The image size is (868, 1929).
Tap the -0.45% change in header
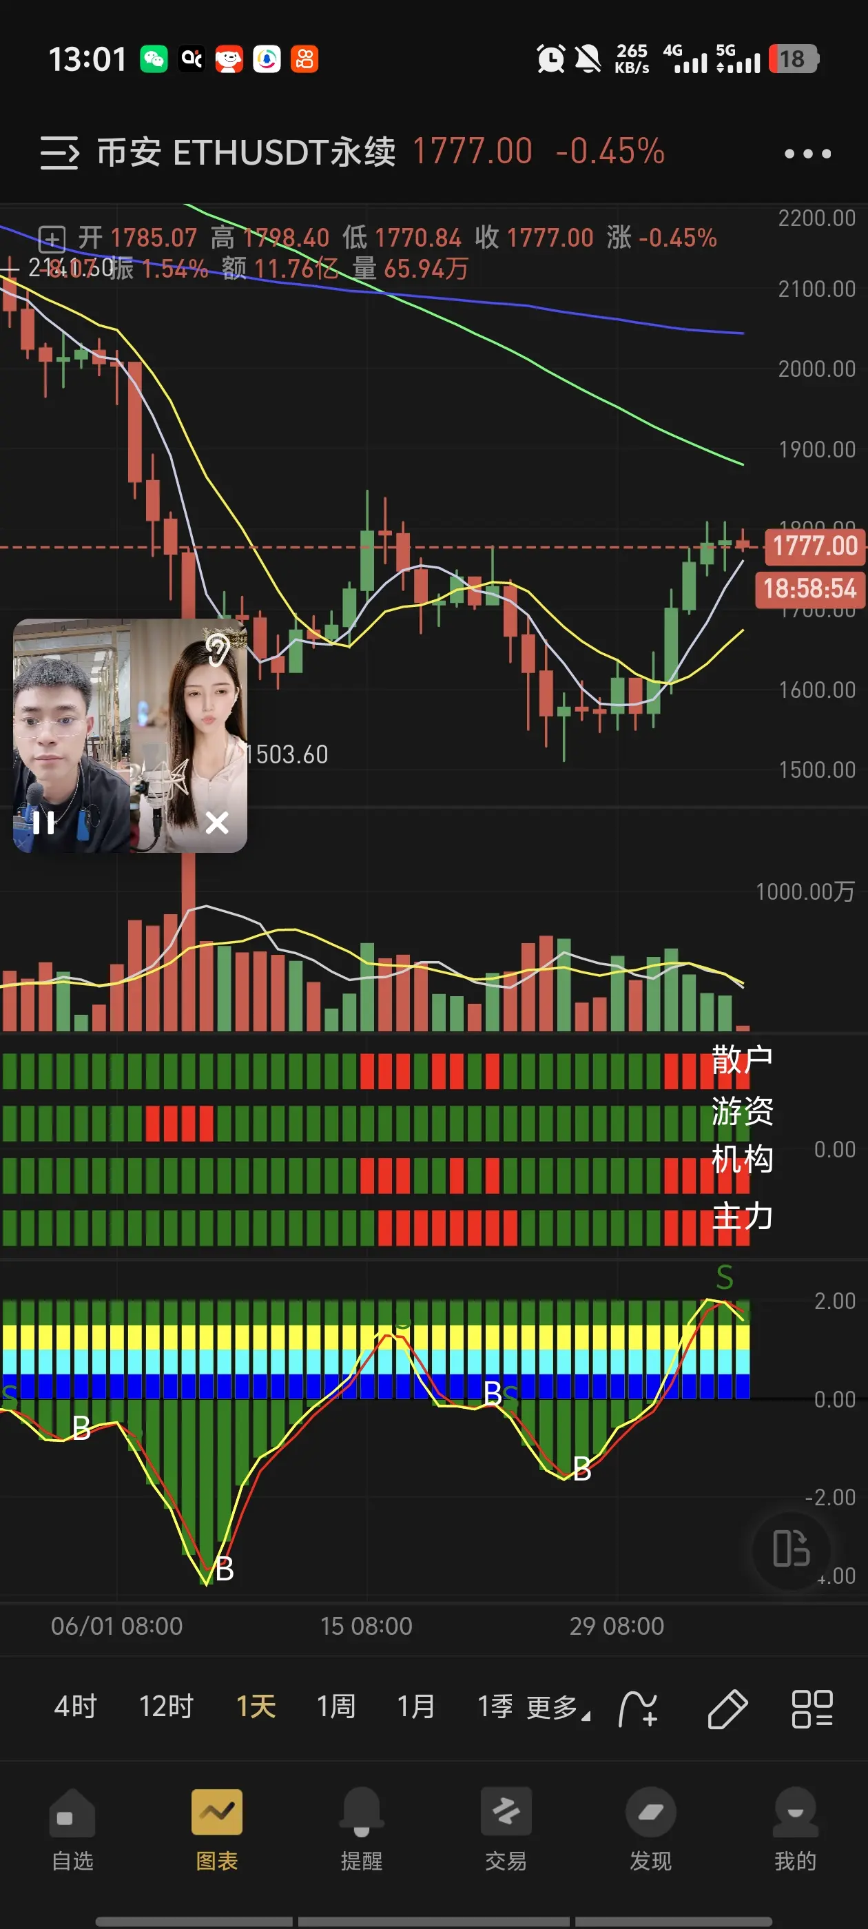click(x=610, y=152)
